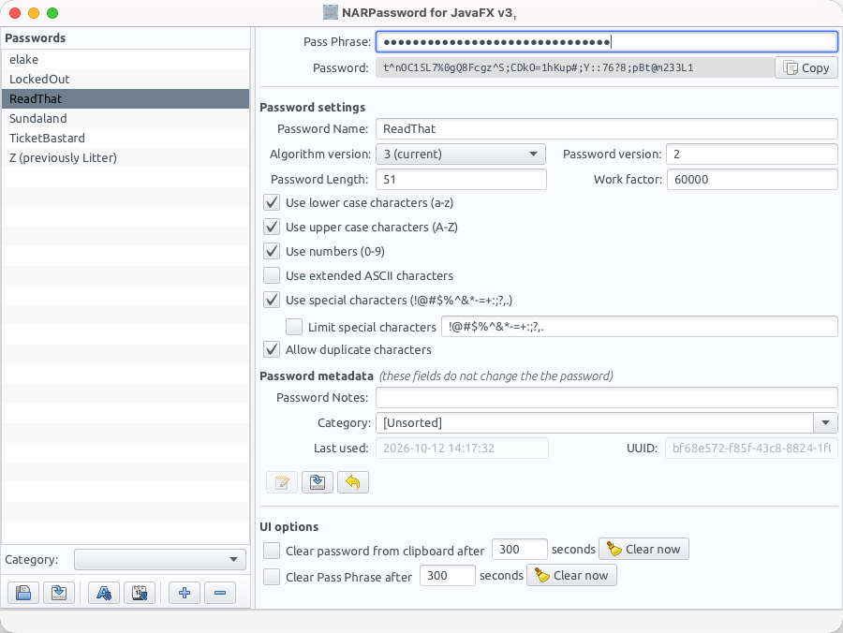Maximize the NARPassword window with green button
The image size is (843, 633).
[52, 13]
